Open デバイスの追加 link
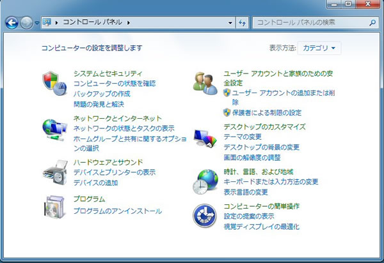The image size is (384, 263). (x=95, y=183)
